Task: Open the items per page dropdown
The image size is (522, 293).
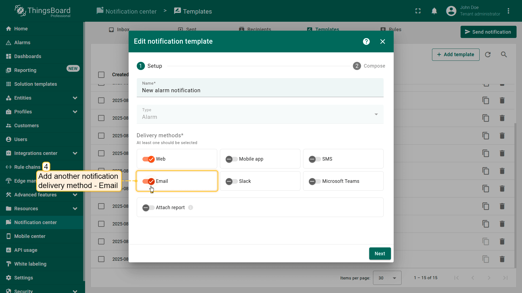Action: click(x=387, y=278)
